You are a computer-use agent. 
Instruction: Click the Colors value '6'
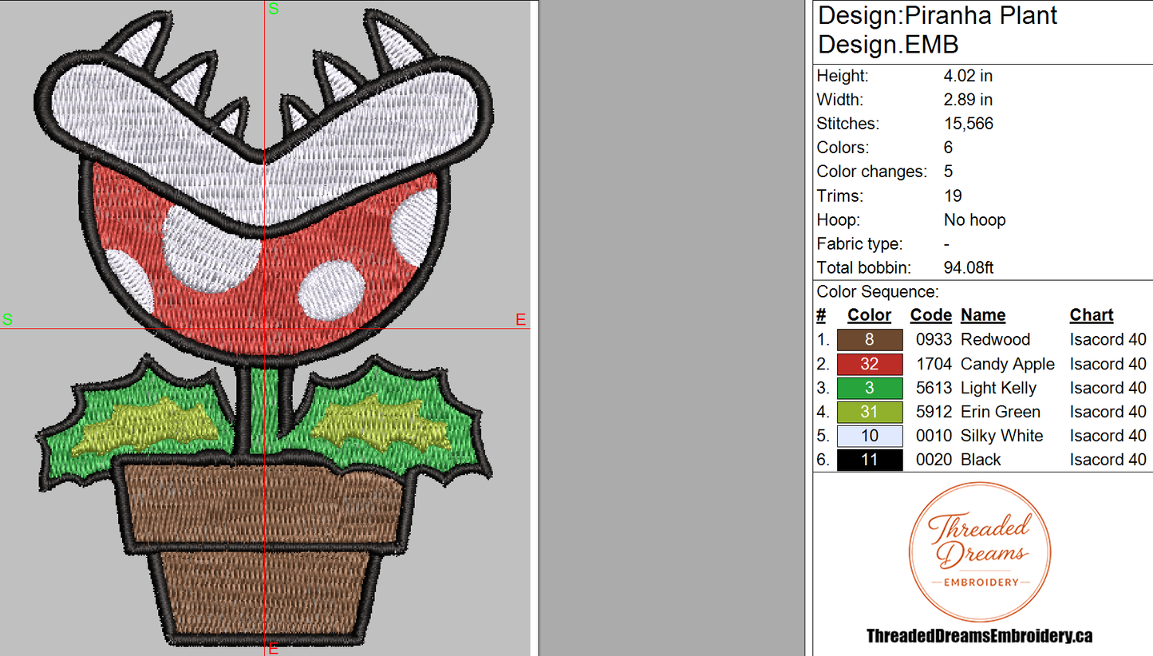[x=948, y=148]
